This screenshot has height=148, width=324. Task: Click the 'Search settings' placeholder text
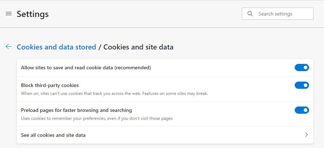pos(275,14)
